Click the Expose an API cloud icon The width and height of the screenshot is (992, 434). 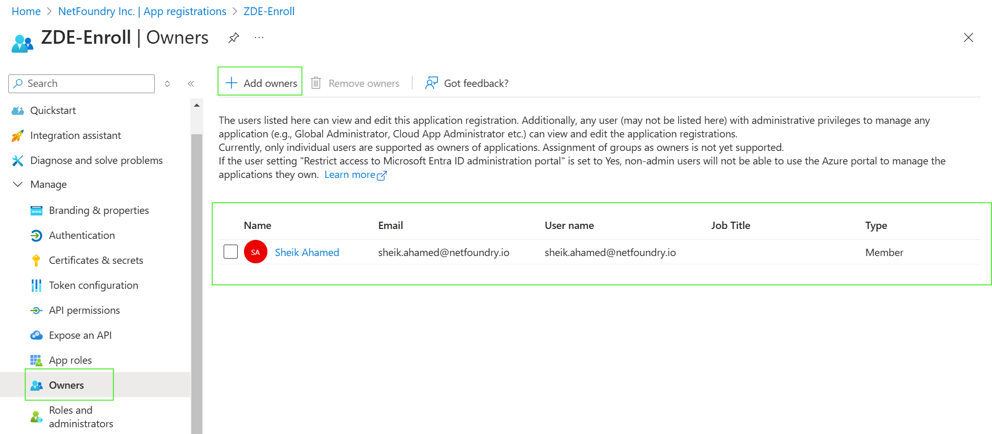click(36, 335)
